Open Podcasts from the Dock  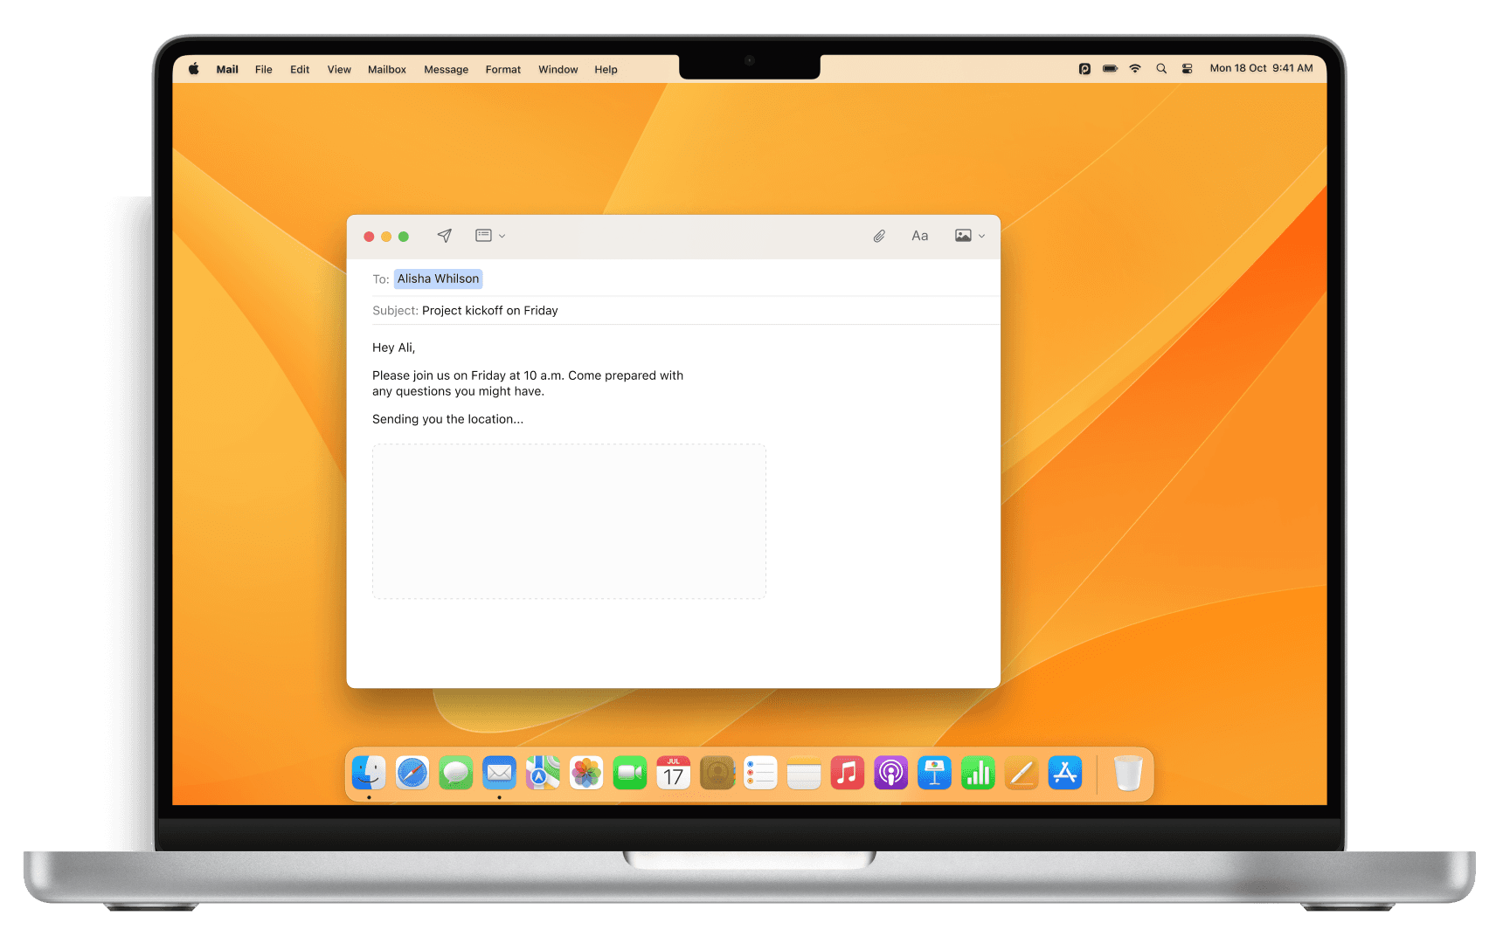pos(891,773)
